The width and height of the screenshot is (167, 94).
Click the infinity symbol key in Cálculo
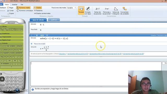click(22, 29)
